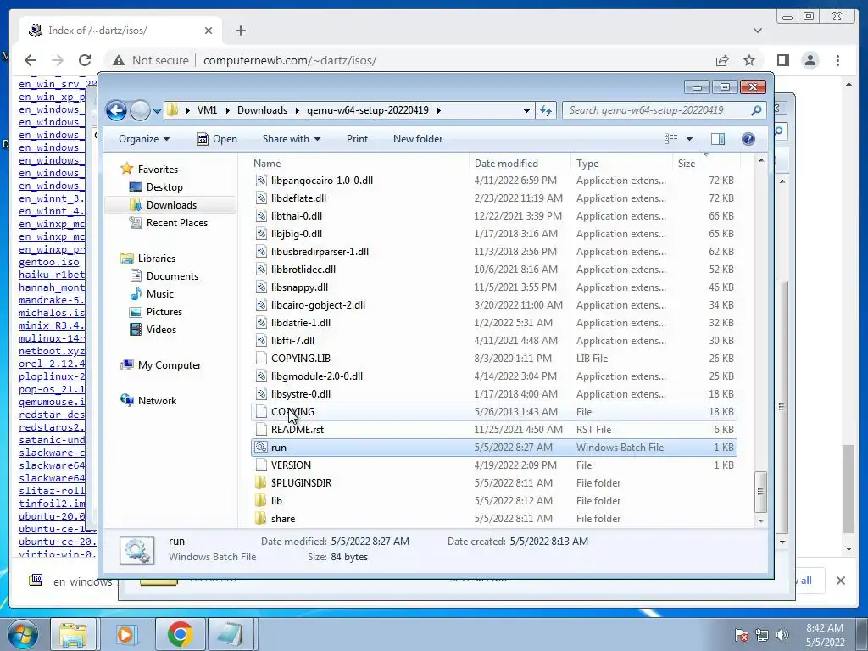Viewport: 868px width, 651px height.
Task: Open the tinfoil2 link on the page
Action: (52, 504)
